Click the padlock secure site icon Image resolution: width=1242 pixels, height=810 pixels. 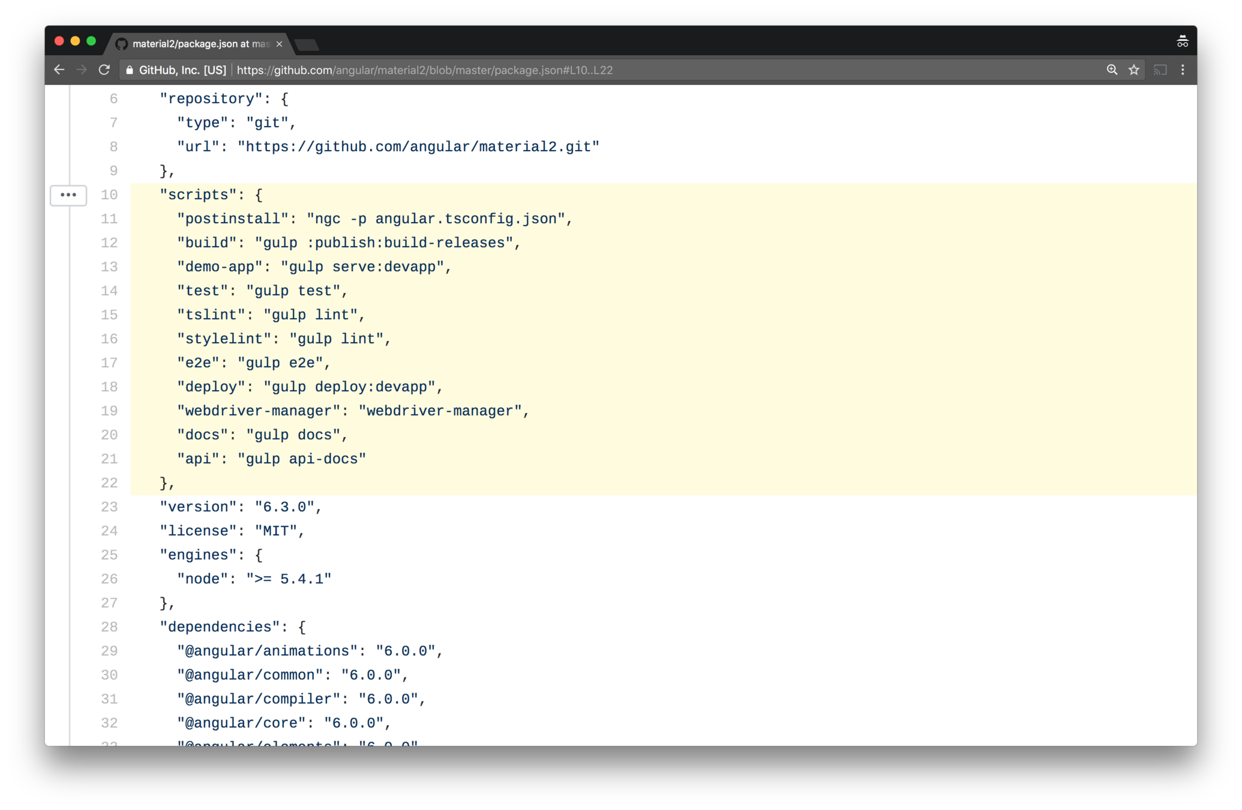129,70
